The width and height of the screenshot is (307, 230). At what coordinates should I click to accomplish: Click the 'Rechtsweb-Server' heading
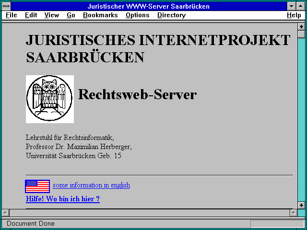point(137,94)
